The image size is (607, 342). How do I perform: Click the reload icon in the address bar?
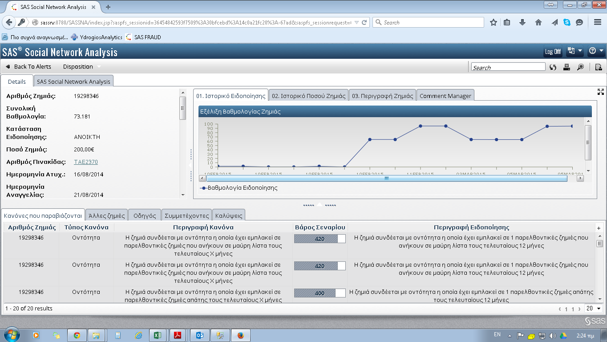coord(364,22)
